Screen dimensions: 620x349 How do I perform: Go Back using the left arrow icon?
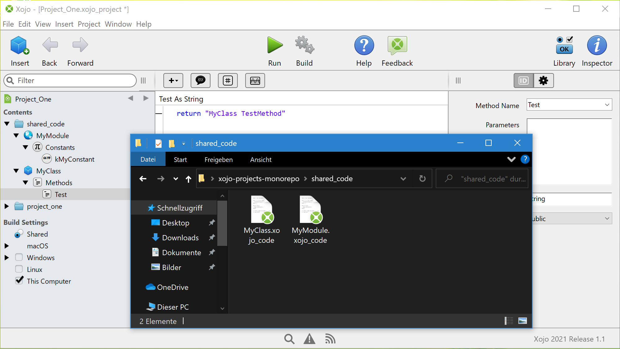[50, 45]
